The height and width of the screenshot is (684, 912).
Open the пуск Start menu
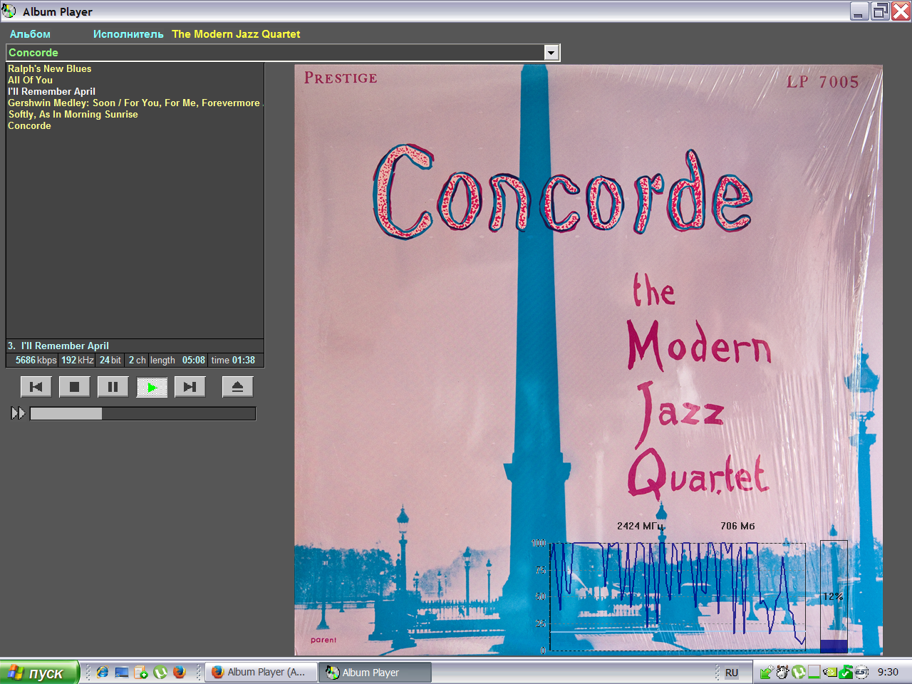tap(38, 673)
